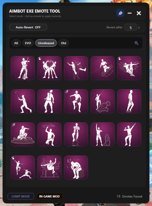Select the violin and broom emote icon
Viewport: 152px width, 206px height.
point(23,68)
